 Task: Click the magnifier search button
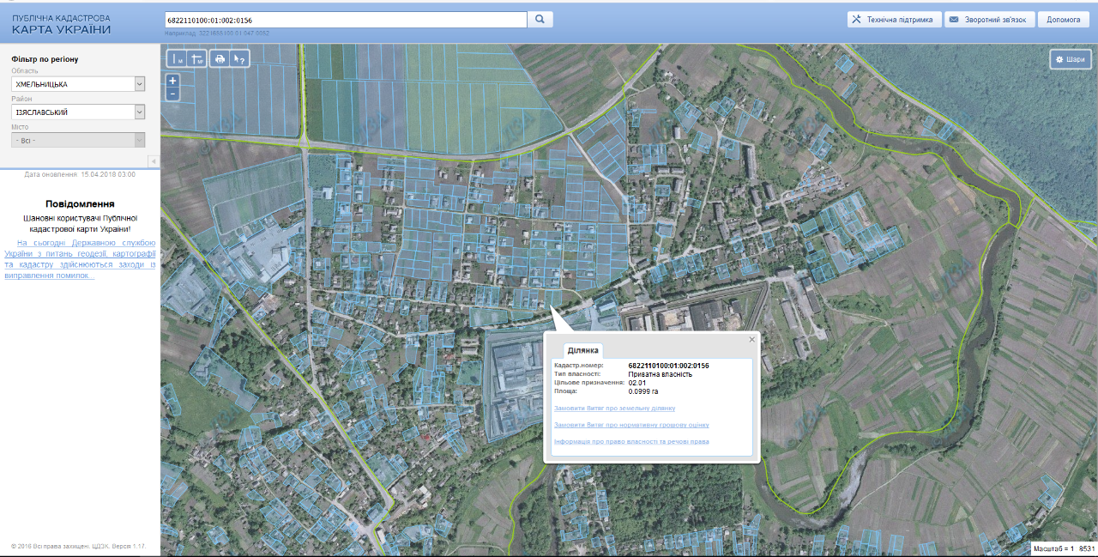540,19
